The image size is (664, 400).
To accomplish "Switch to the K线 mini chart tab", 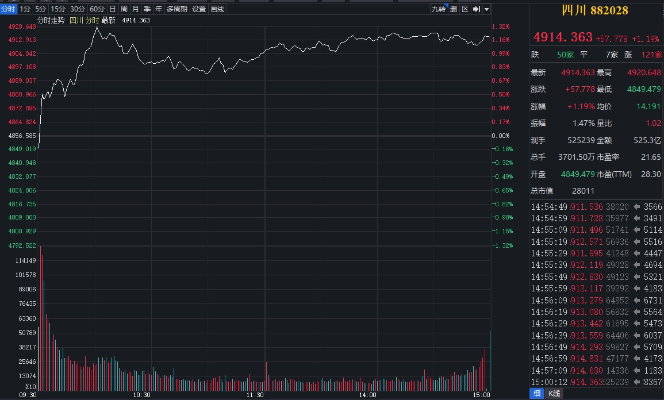I will click(554, 394).
